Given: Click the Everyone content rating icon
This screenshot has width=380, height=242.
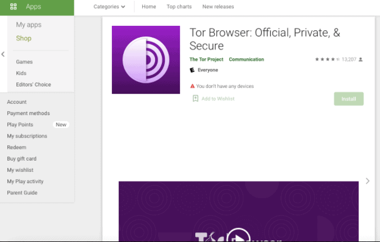Looking at the screenshot, I should tap(192, 70).
